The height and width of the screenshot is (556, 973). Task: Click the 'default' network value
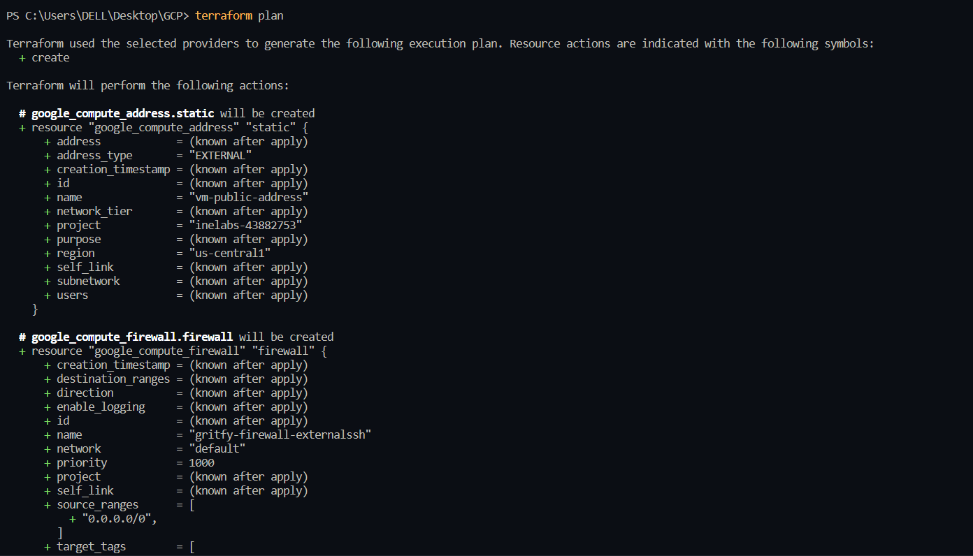pyautogui.click(x=217, y=448)
